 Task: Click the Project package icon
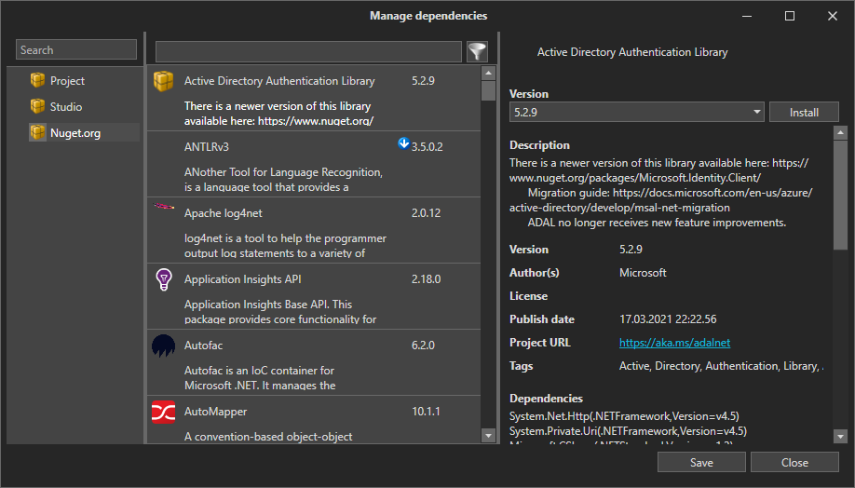(37, 80)
